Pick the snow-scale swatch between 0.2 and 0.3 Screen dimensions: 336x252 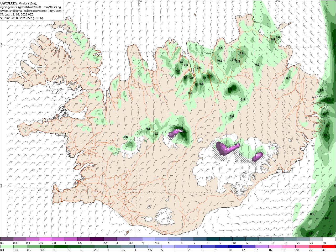click(x=7, y=239)
